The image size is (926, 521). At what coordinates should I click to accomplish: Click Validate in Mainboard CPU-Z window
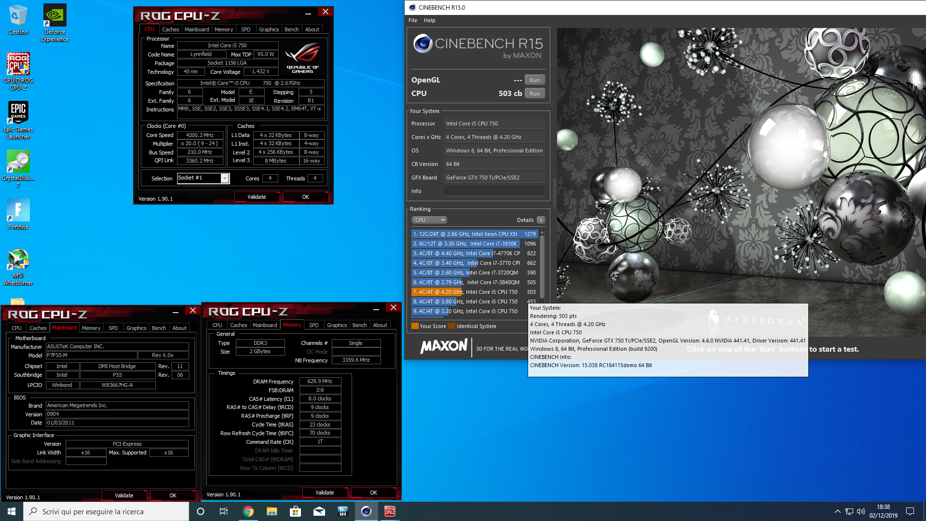pos(124,495)
